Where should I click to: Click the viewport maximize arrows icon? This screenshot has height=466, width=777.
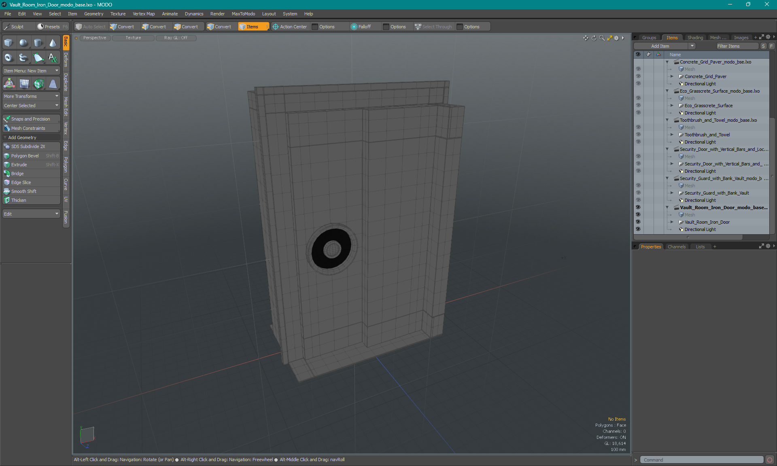point(609,38)
